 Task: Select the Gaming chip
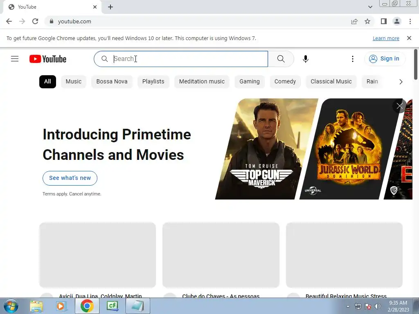click(250, 82)
